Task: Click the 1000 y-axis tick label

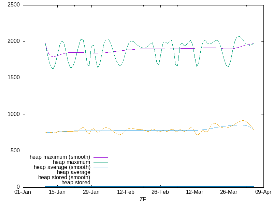Action: pos(14,115)
